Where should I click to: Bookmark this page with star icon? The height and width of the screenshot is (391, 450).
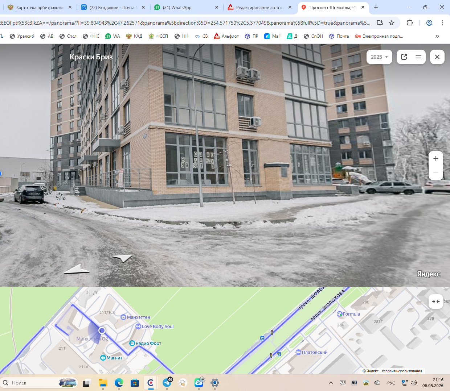pyautogui.click(x=392, y=23)
